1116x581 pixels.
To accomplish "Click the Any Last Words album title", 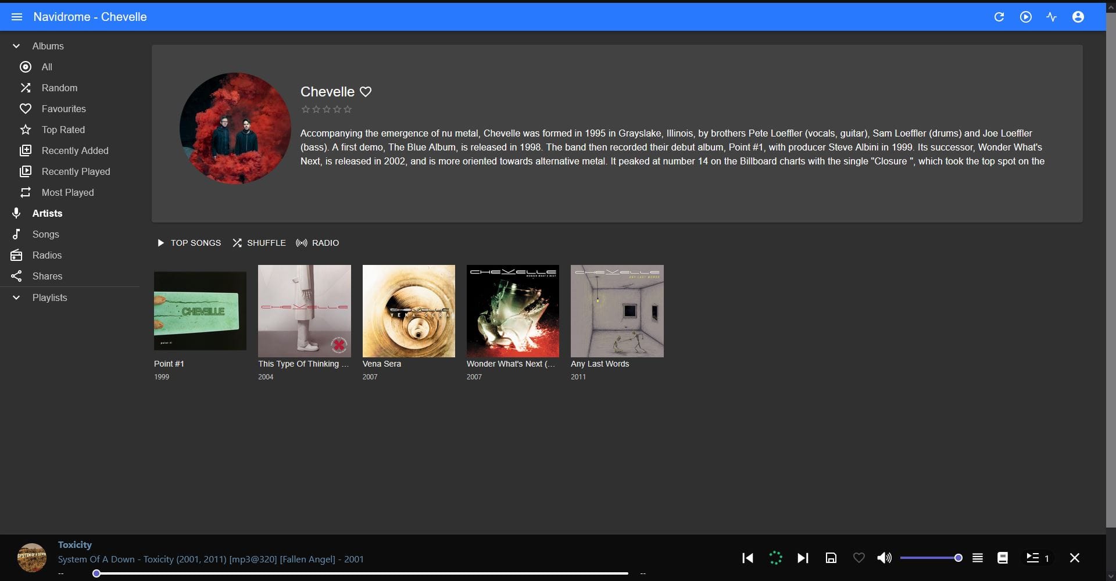I will 600,364.
